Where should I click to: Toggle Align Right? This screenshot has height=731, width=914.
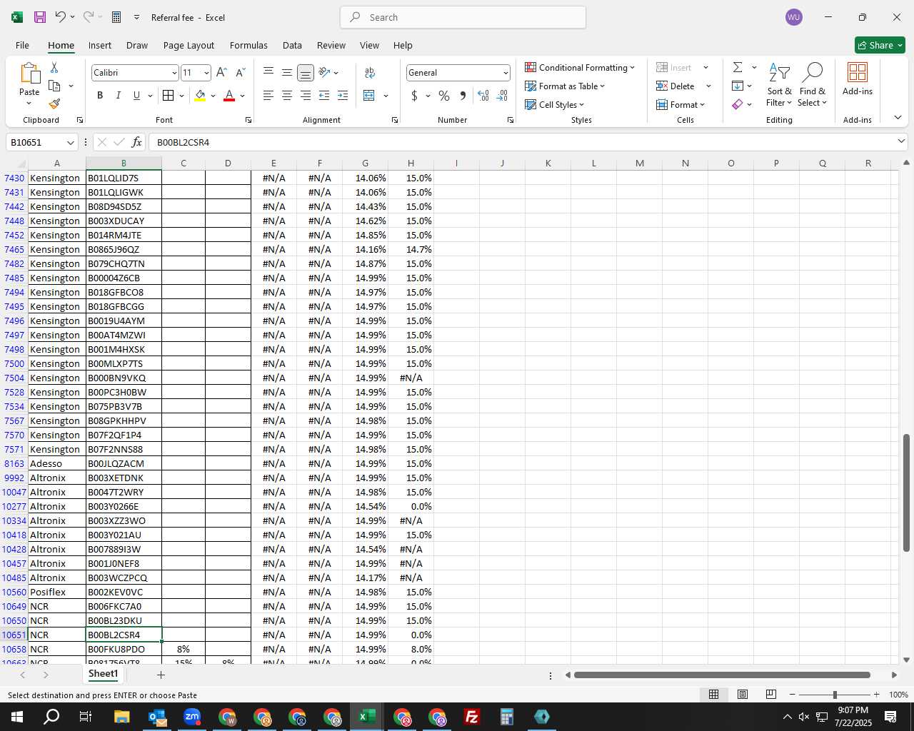(x=306, y=96)
